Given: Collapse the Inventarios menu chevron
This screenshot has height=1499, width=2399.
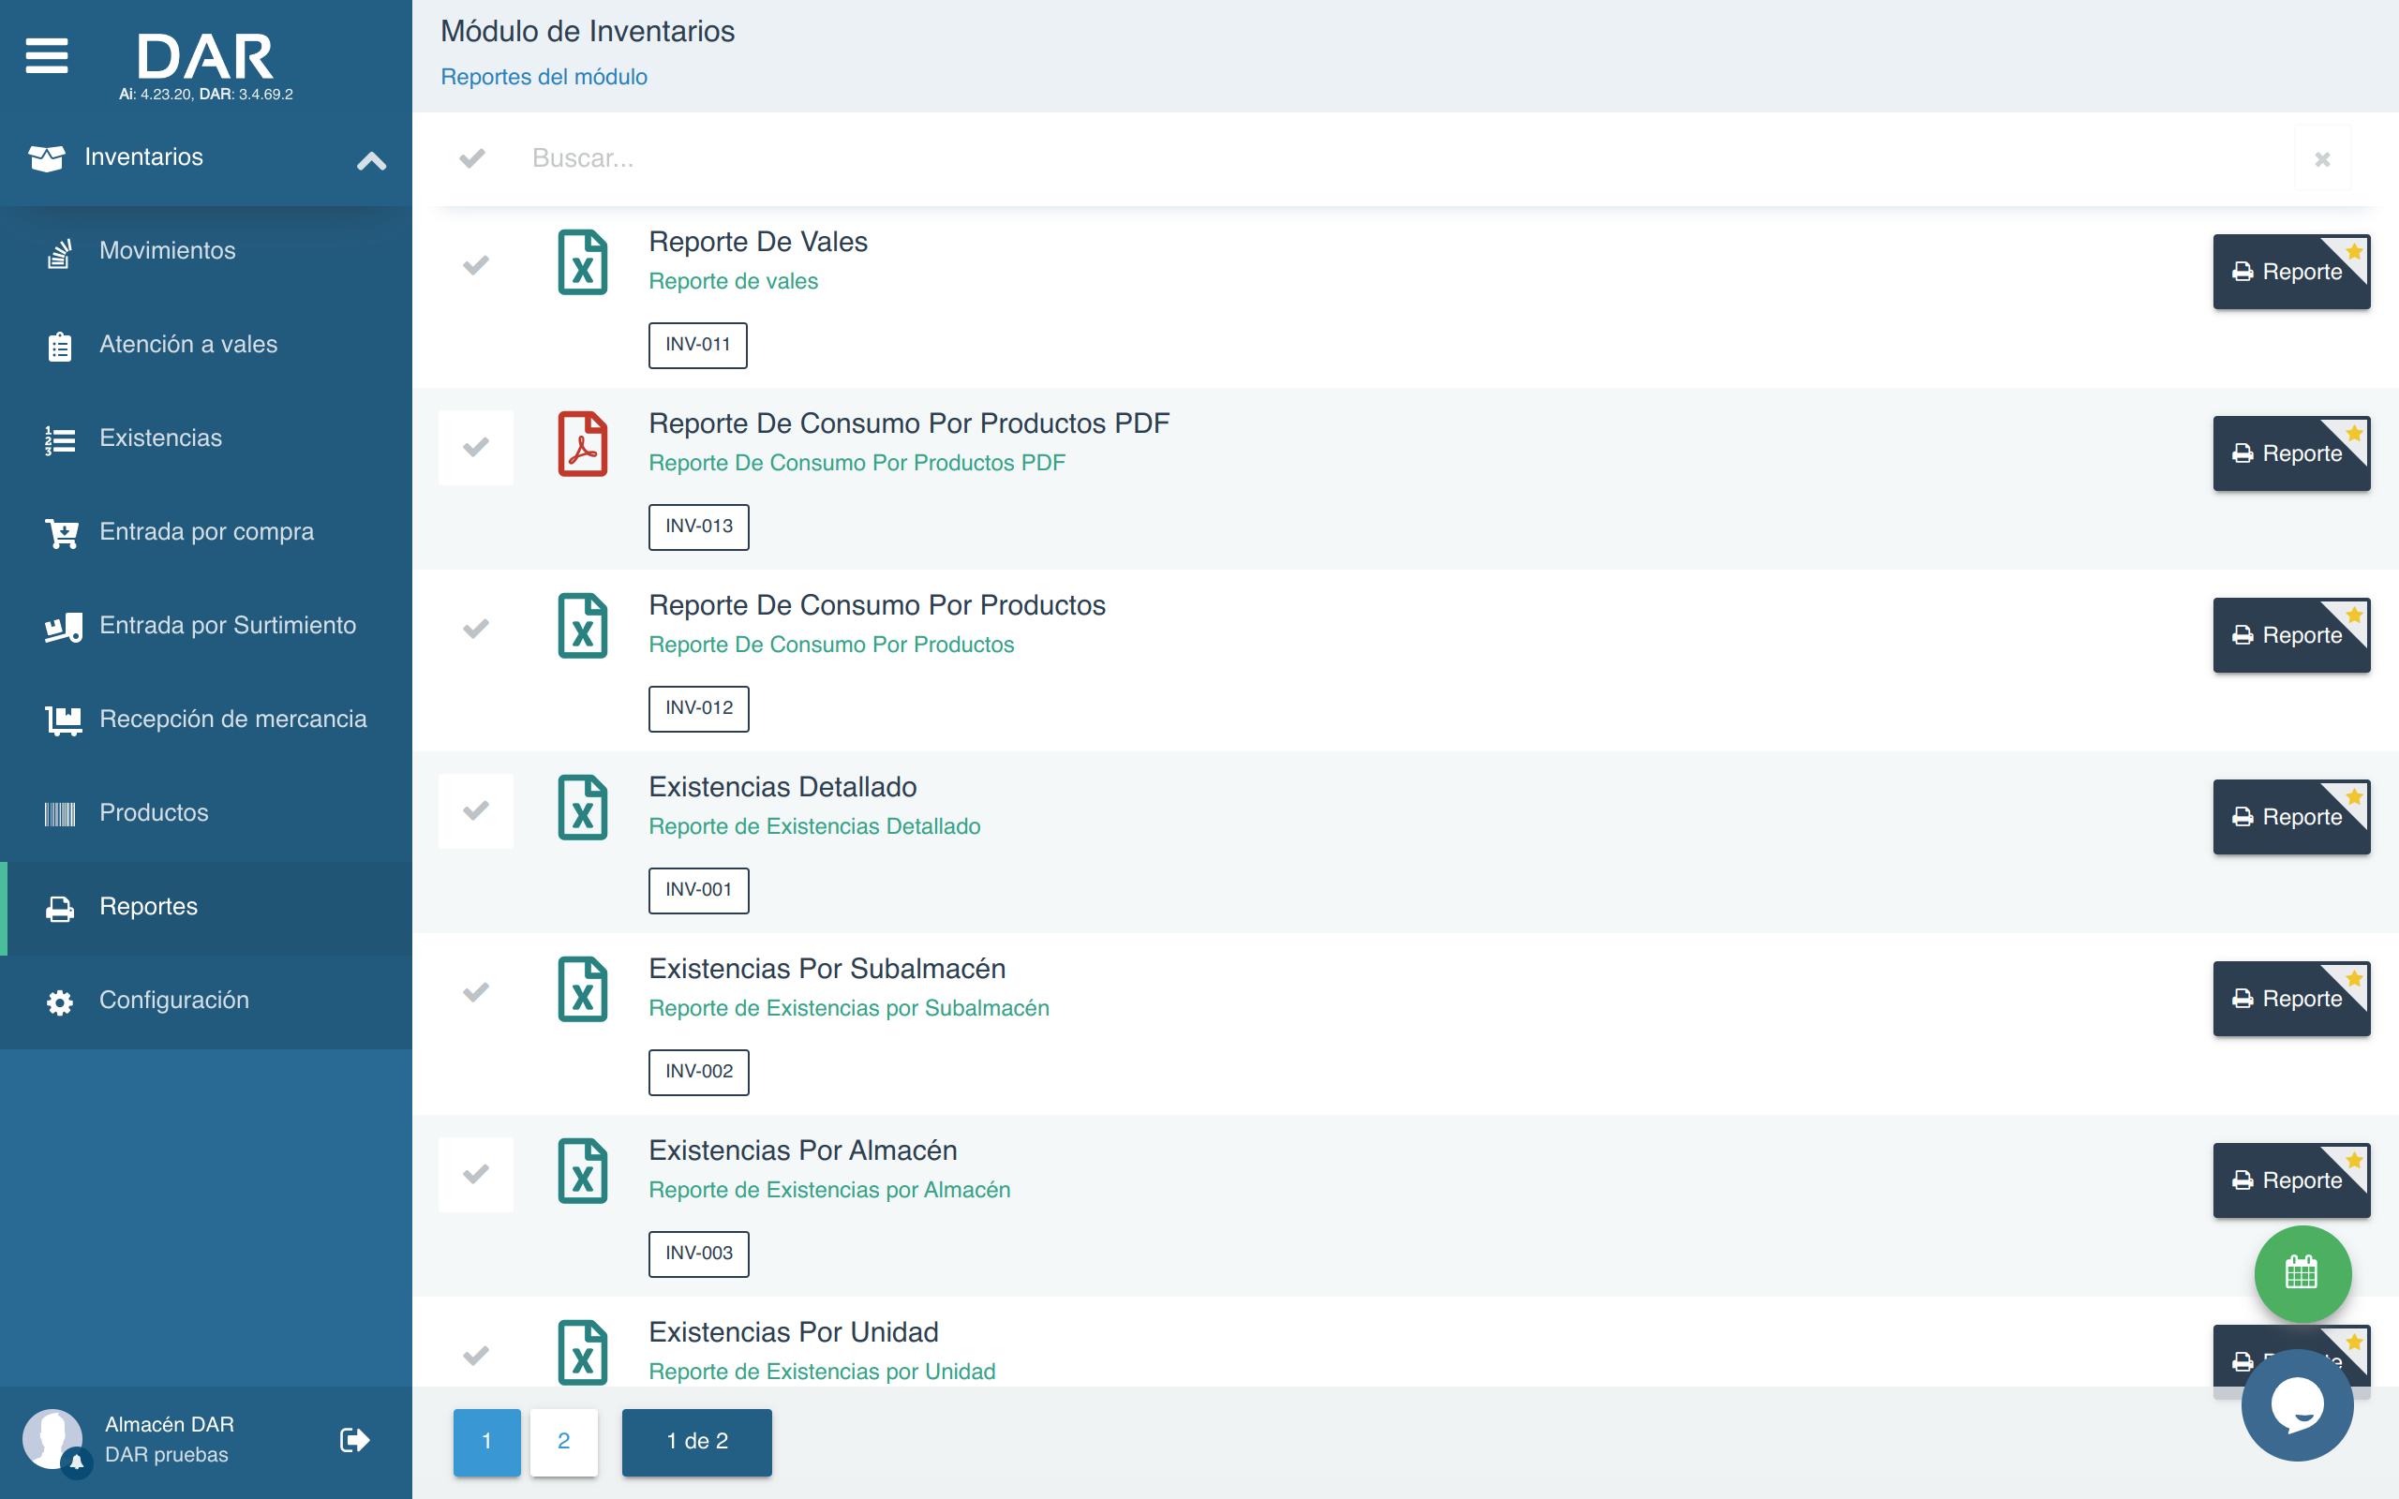Looking at the screenshot, I should click(371, 160).
